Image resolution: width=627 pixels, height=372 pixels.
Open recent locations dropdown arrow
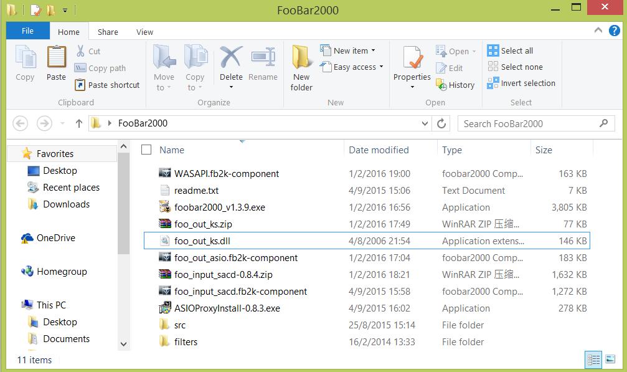pyautogui.click(x=62, y=123)
